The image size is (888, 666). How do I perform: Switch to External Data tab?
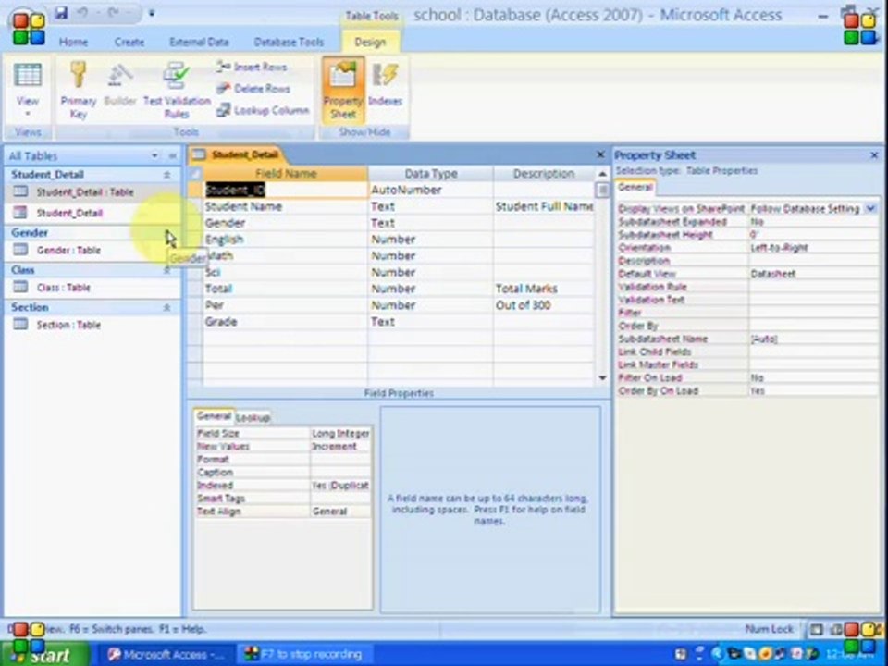(199, 42)
